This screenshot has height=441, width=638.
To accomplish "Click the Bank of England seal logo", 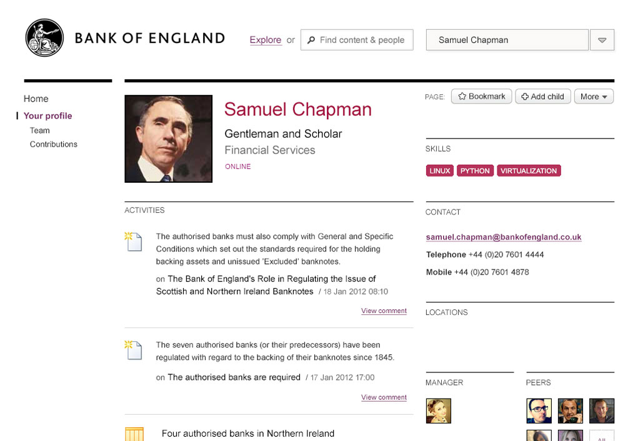I will [44, 38].
